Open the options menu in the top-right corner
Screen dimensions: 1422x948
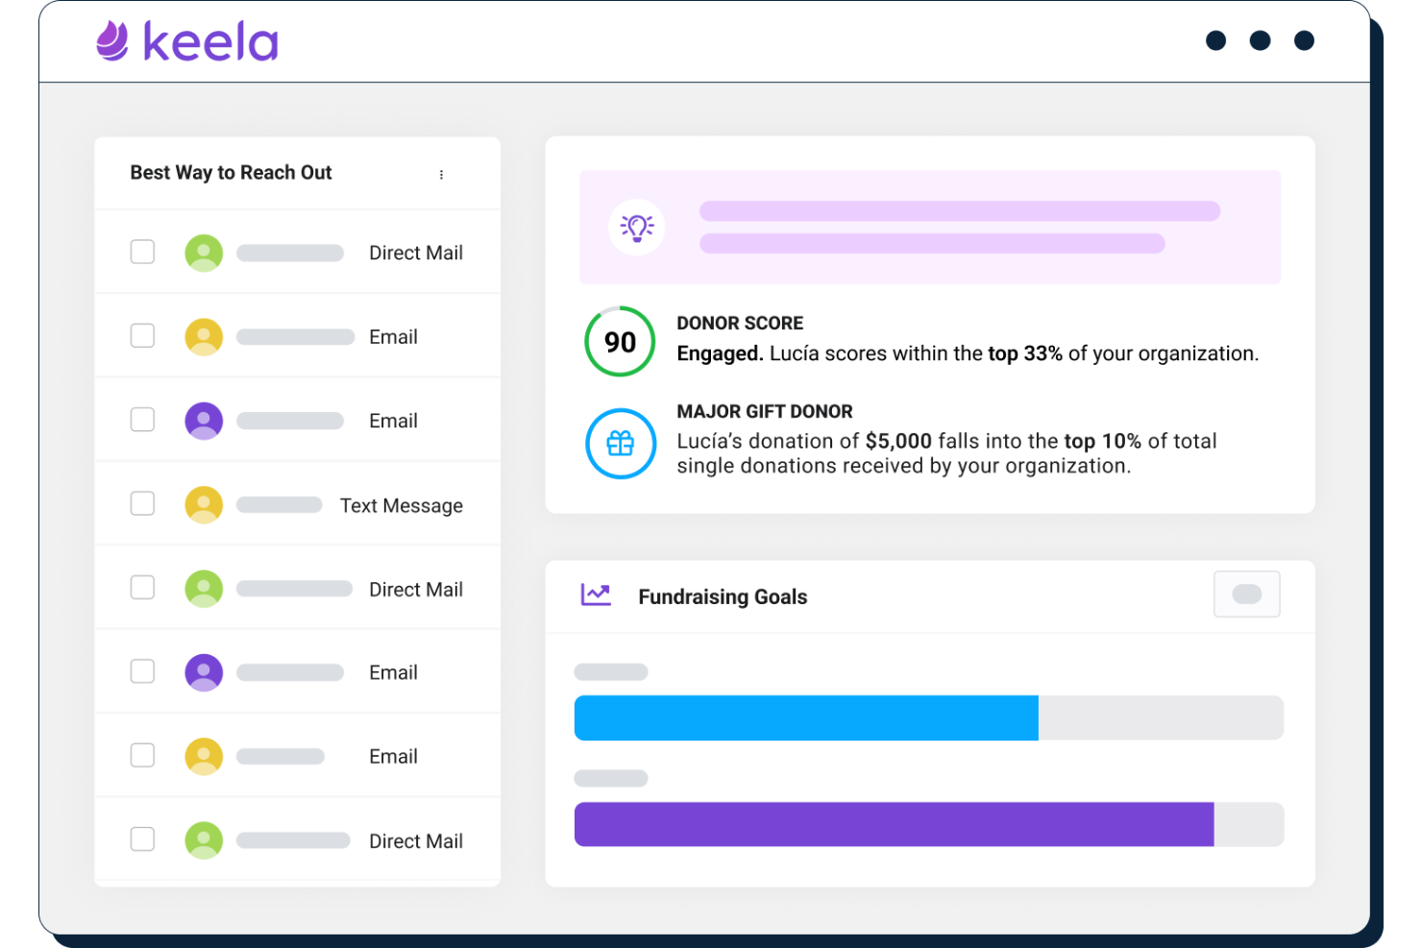click(x=1259, y=40)
